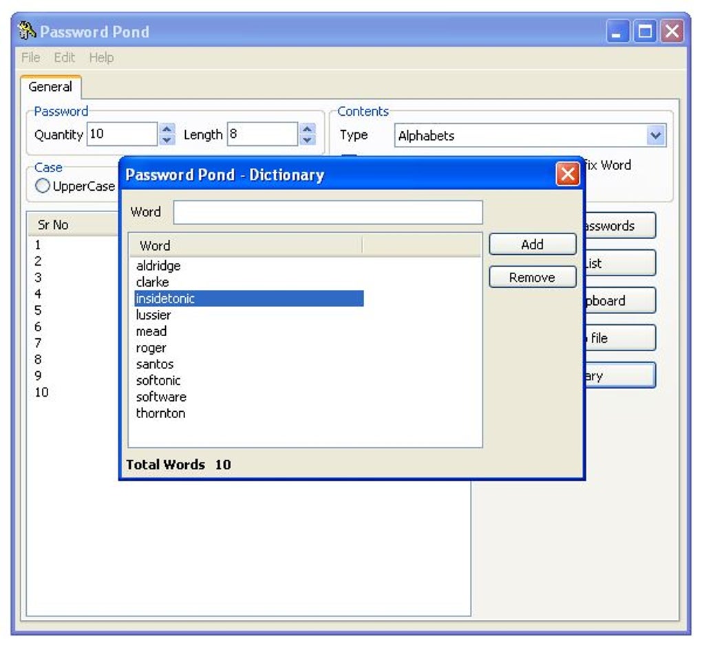Click the Word input field in Dictionary
This screenshot has width=702, height=646.
(328, 212)
